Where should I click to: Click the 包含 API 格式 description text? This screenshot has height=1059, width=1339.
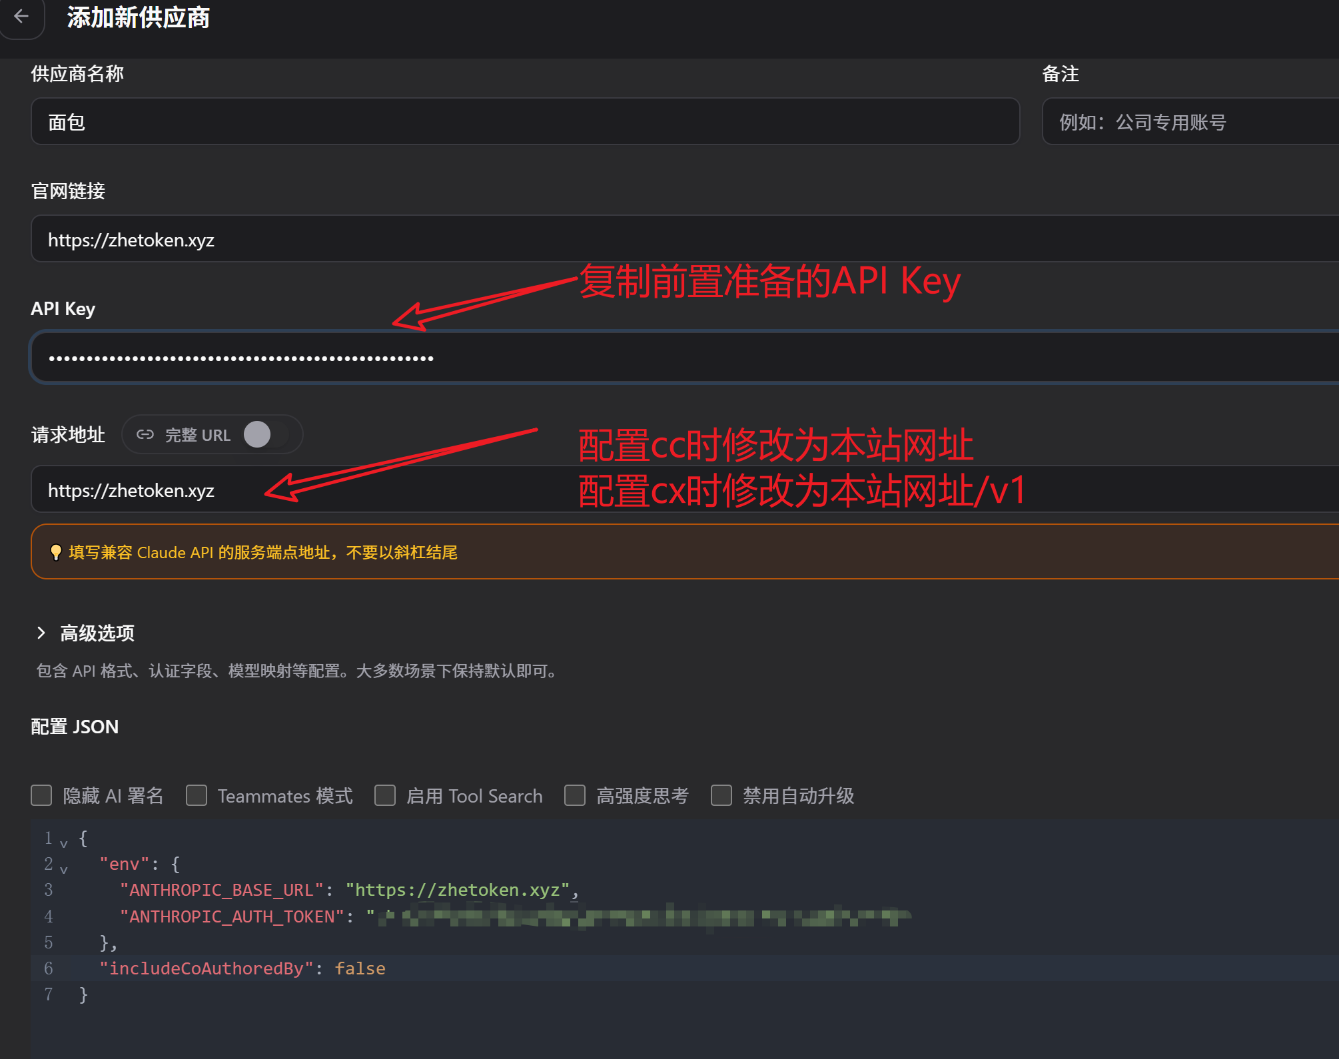[x=298, y=671]
